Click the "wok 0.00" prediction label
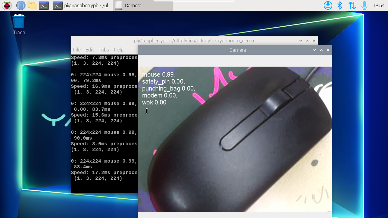This screenshot has height=218, width=388. coord(154,102)
